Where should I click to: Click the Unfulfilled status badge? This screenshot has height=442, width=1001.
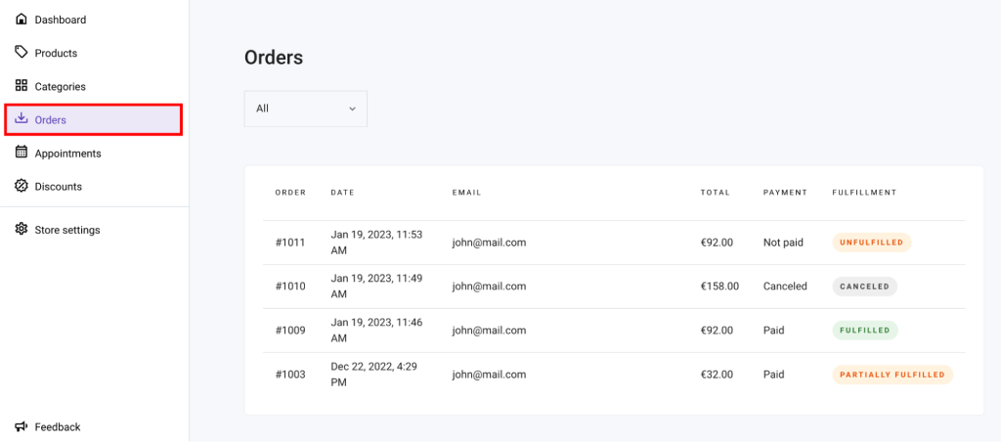point(871,243)
